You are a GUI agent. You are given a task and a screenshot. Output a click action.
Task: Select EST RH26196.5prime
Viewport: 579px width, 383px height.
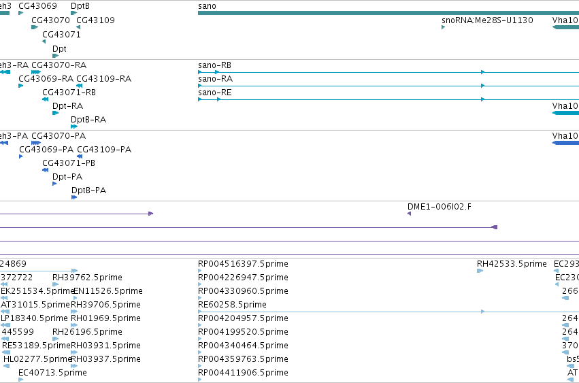[x=87, y=332]
